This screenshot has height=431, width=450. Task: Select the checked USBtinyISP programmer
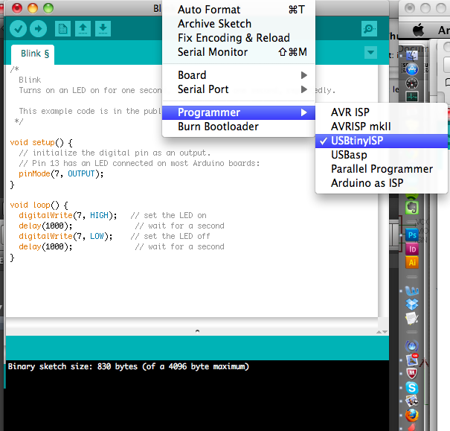click(x=382, y=141)
